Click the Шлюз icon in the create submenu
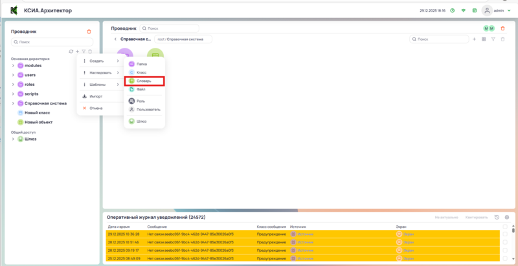Image resolution: width=518 pixels, height=266 pixels. (x=131, y=120)
